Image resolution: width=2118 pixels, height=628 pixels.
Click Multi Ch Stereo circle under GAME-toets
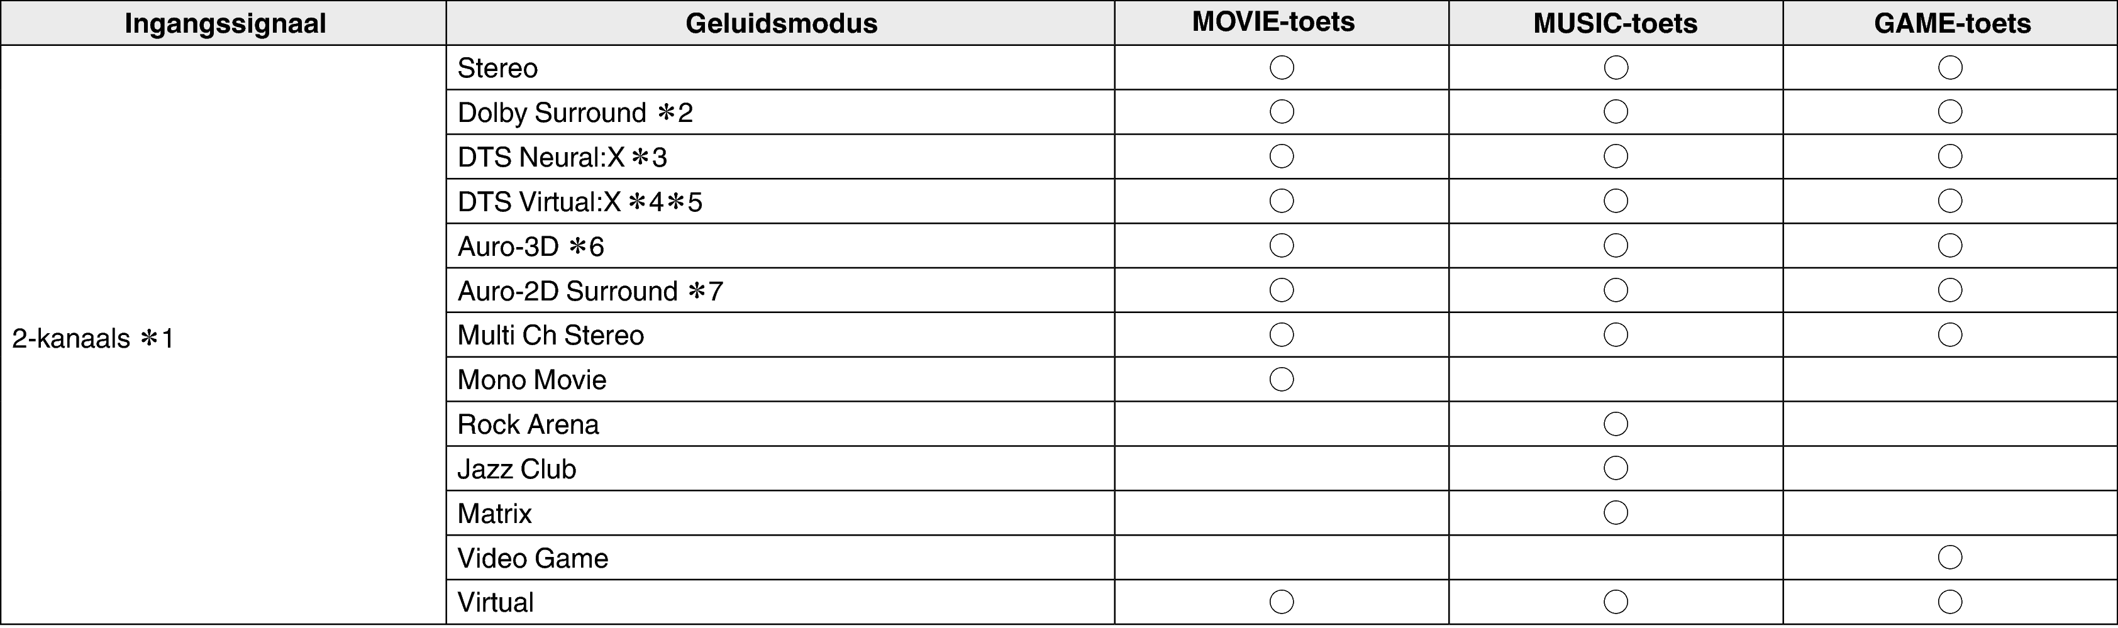pos(1949,334)
